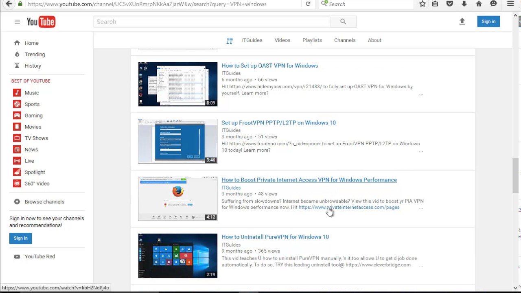The height and width of the screenshot is (293, 521).
Task: Follow the privateinternetaccess.com/pages link
Action: tap(349, 208)
